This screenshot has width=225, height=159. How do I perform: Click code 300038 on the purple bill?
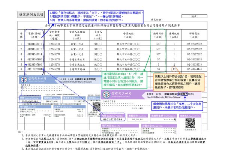point(109,102)
